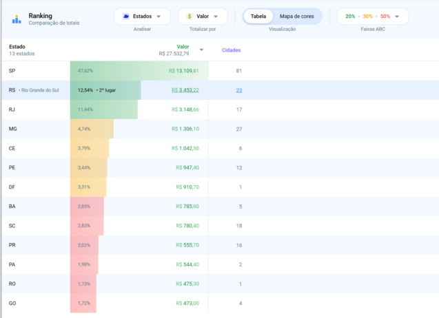Click the Ranking bar chart icon
This screenshot has height=318, width=439.
[17, 19]
